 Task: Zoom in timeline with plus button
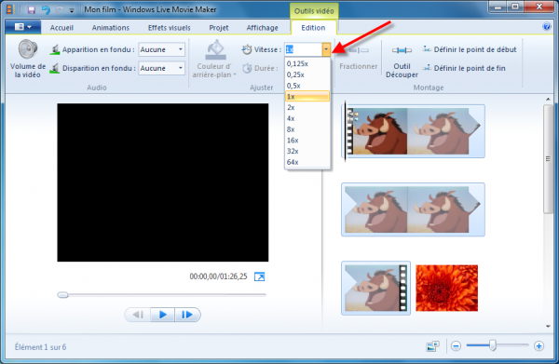(539, 345)
